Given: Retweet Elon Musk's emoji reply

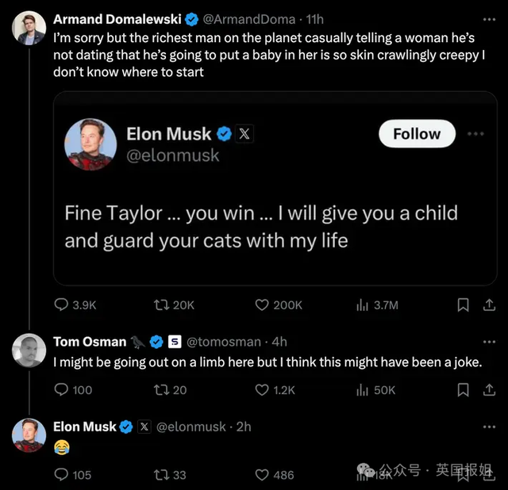Looking at the screenshot, I should tap(162, 474).
